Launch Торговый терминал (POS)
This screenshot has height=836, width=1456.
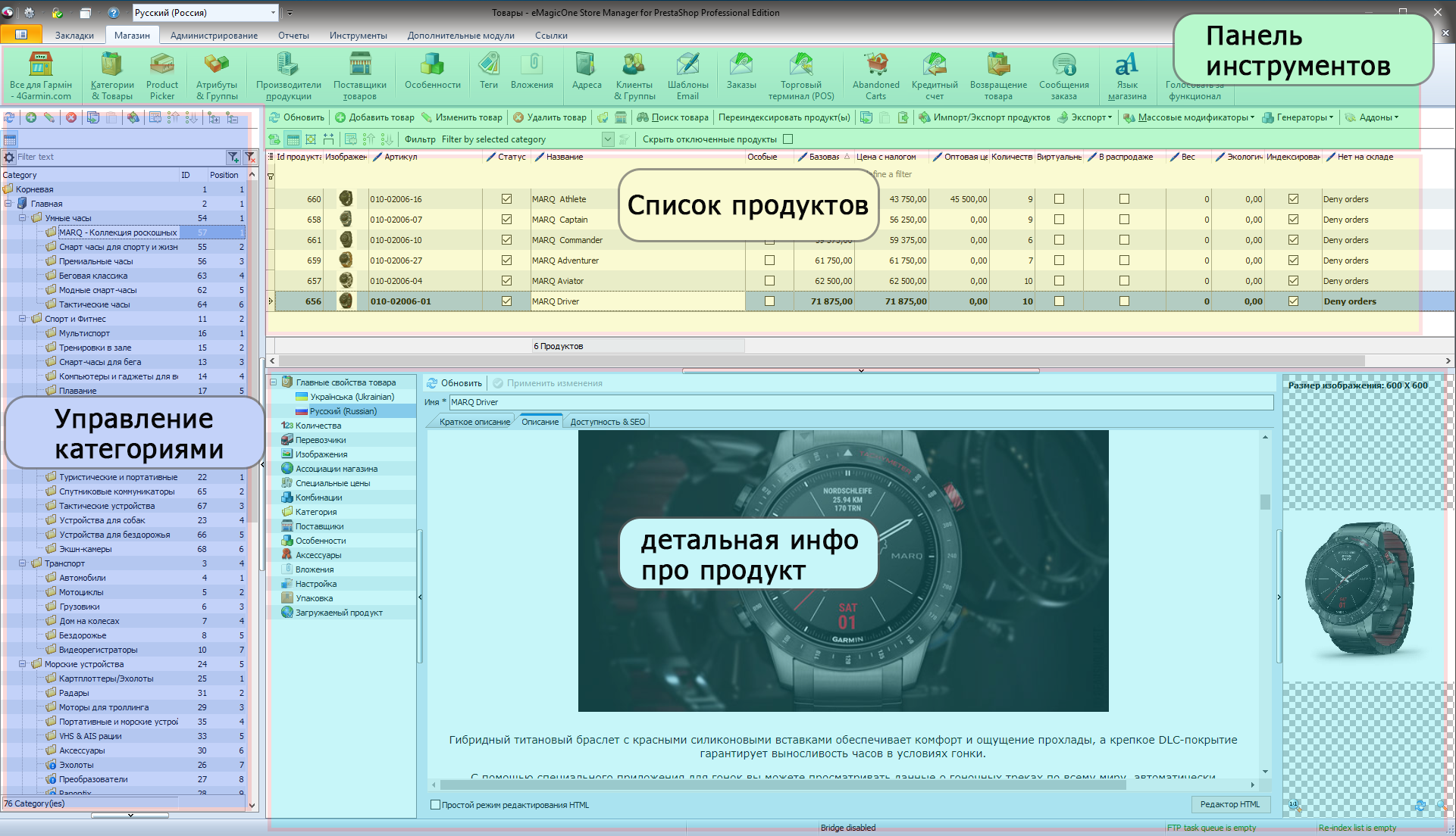coord(801,76)
